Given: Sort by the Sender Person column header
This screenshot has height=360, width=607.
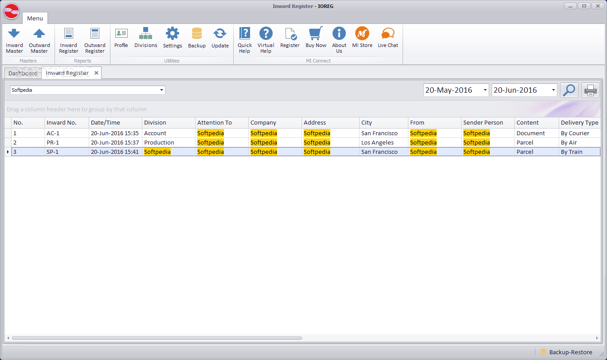Looking at the screenshot, I should (488, 123).
